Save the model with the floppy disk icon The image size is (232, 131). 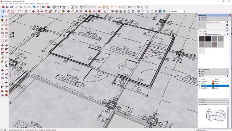point(11,7)
